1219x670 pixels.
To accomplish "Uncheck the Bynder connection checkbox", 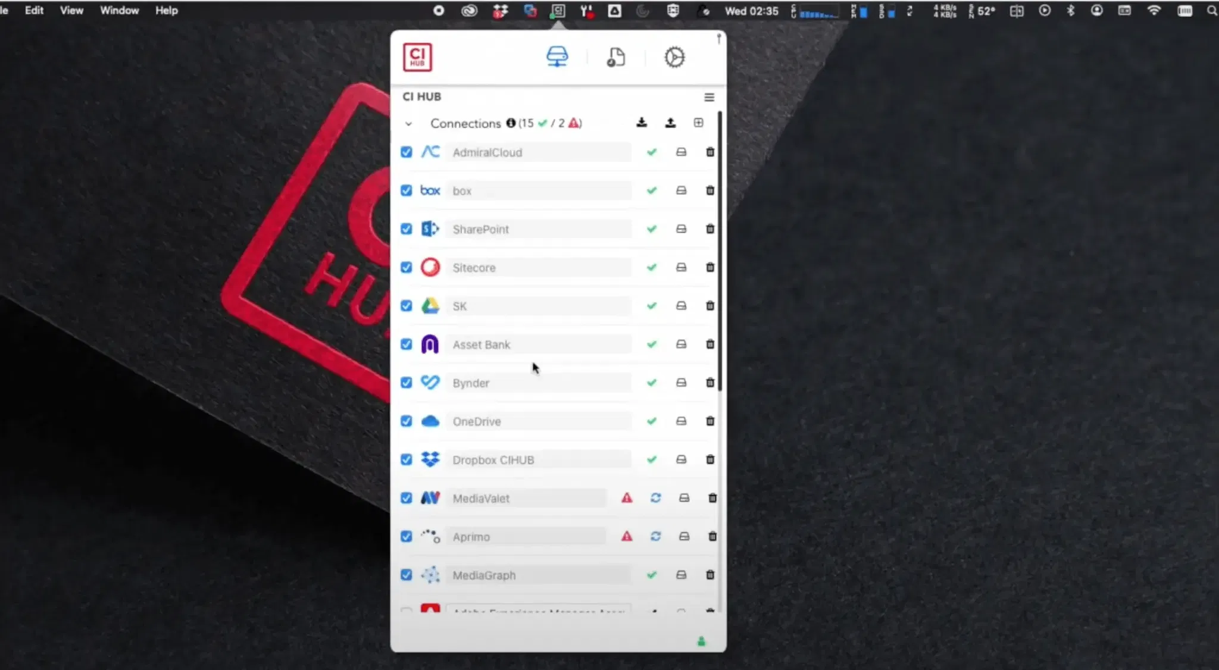I will pos(407,383).
